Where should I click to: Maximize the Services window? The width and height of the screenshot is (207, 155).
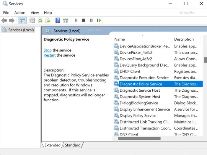pos(186,4)
